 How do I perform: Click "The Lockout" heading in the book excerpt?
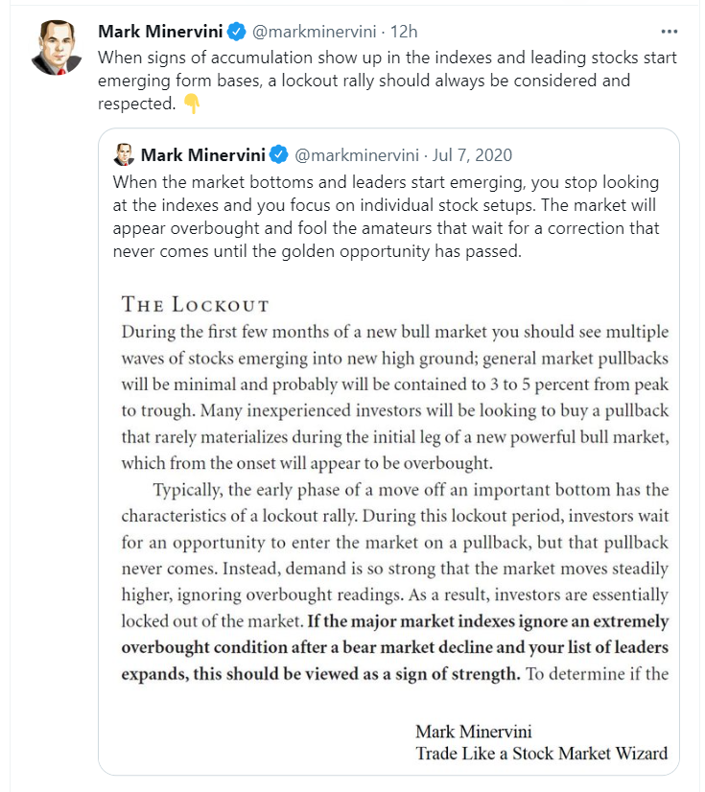coord(196,305)
